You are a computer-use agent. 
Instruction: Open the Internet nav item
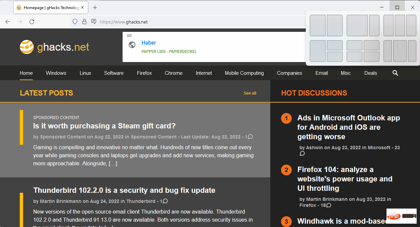pyautogui.click(x=204, y=73)
